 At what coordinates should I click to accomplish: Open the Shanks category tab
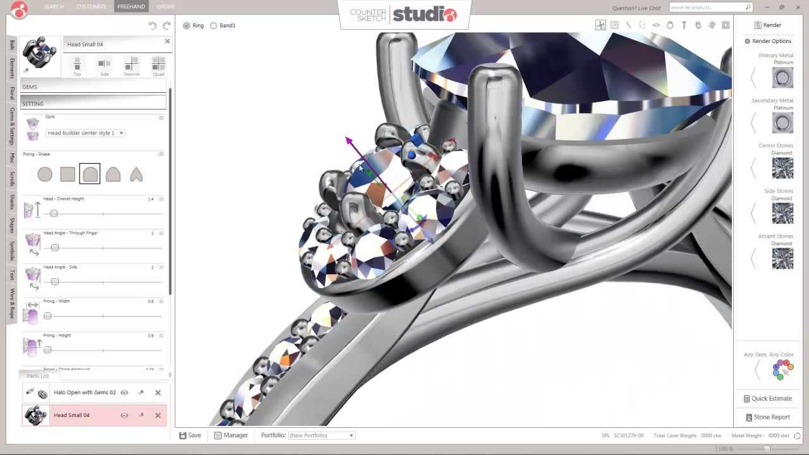coord(10,201)
